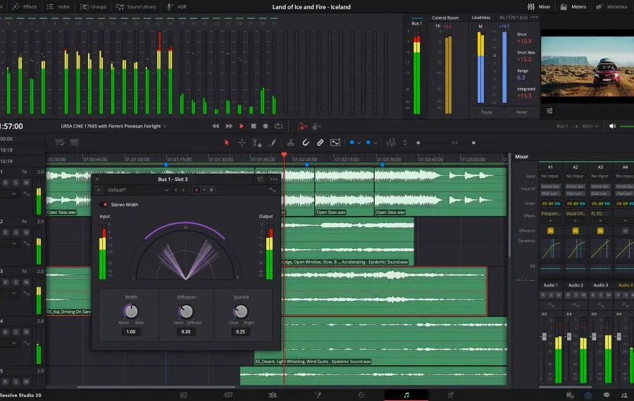The image size is (634, 401).
Task: Toggle timeline snapping magnet icon
Action: coord(306,143)
